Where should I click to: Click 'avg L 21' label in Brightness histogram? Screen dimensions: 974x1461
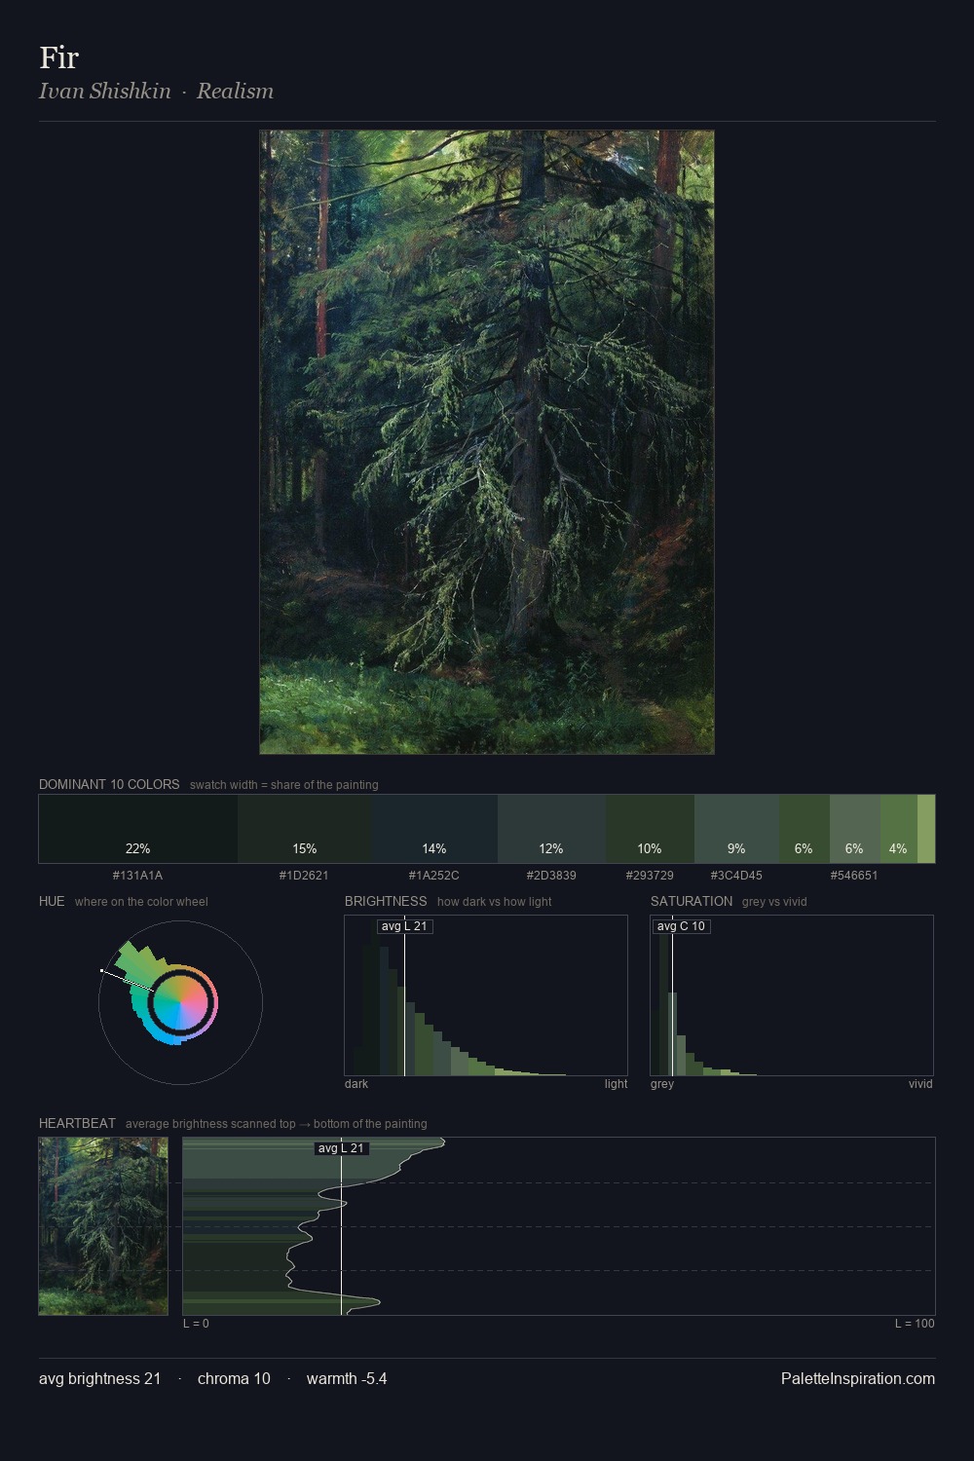[404, 926]
